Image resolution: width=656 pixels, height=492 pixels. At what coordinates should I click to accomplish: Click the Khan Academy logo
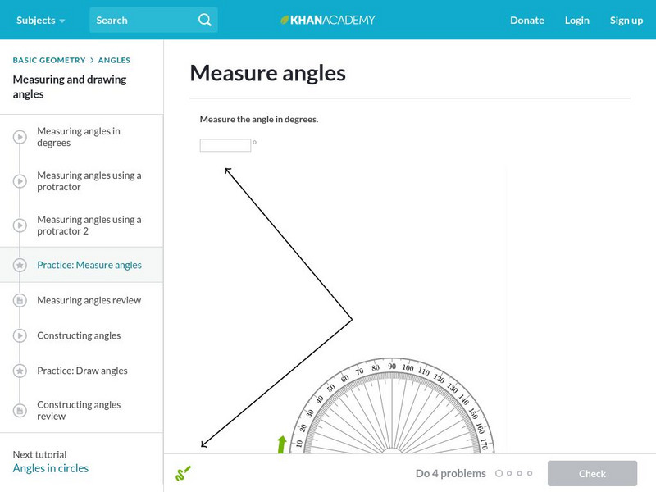point(328,20)
